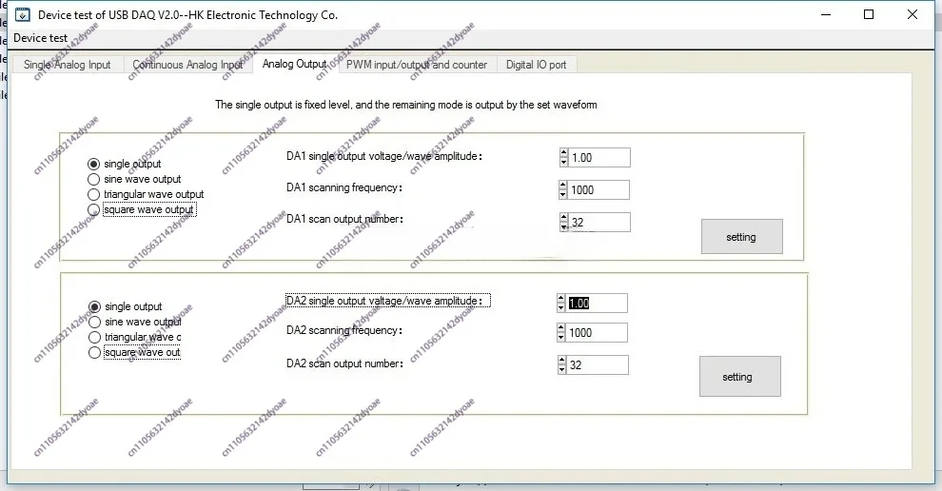
Task: Maximize the Device test window
Action: [x=869, y=14]
